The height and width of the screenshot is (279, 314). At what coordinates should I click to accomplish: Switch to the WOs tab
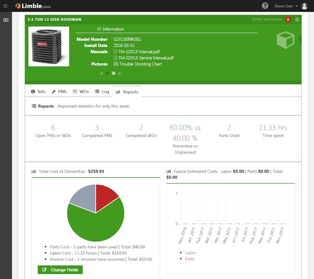tap(81, 92)
